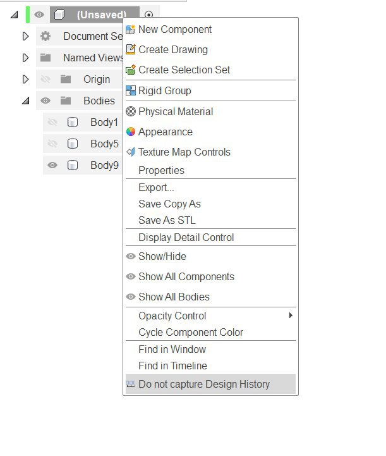Activate the root component radio button
Image resolution: width=386 pixels, height=456 pixels.
(x=148, y=15)
